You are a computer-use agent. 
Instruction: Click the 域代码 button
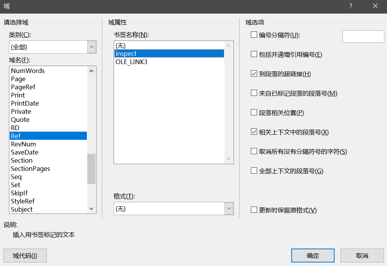(25, 255)
